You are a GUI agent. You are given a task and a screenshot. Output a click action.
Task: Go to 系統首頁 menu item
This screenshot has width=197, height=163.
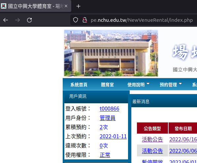point(79,85)
